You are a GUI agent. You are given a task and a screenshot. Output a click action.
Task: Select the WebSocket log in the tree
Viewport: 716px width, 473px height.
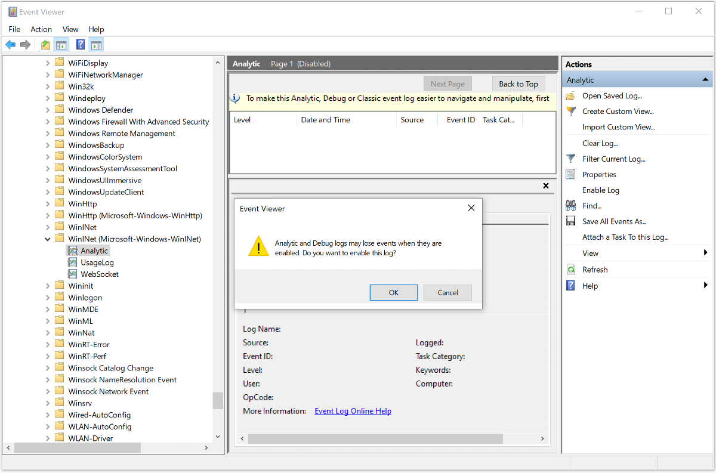[x=100, y=274]
